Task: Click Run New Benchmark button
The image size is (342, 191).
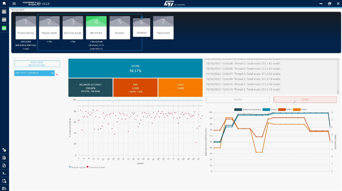Action: pyautogui.click(x=37, y=64)
